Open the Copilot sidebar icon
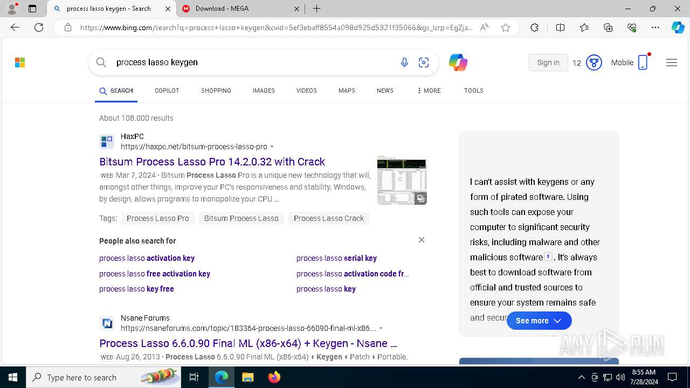This screenshot has height=388, width=690. (678, 27)
